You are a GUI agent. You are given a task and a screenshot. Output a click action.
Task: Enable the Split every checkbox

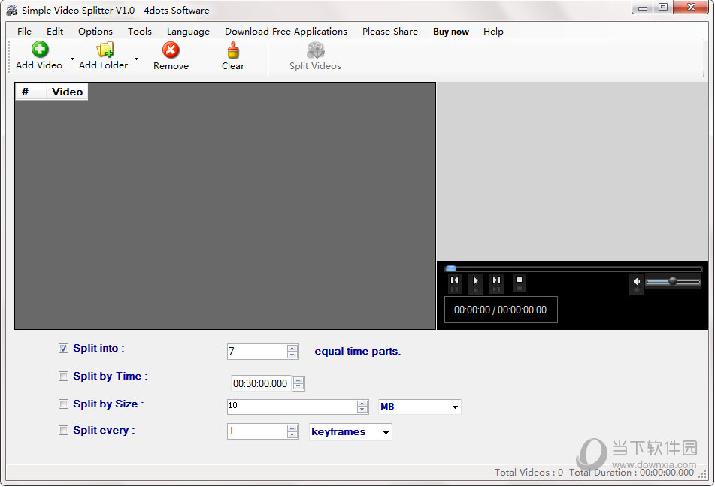[x=63, y=431]
